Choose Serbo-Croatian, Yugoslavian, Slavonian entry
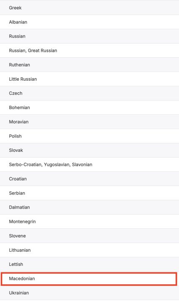The height and width of the screenshot is (301, 179). pyautogui.click(x=89, y=165)
